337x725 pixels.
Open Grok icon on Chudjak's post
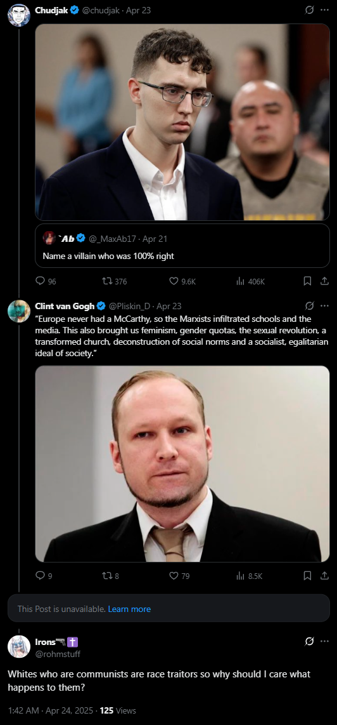point(310,10)
